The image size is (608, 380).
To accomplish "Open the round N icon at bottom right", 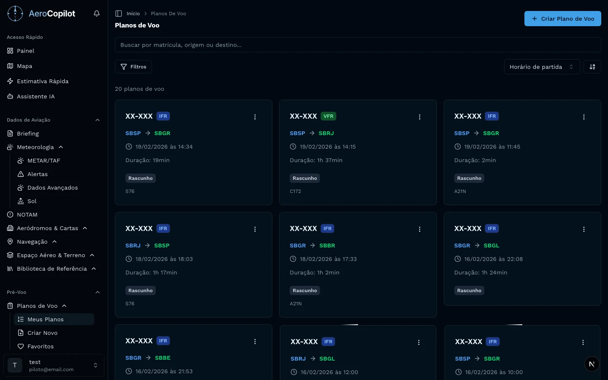I will [592, 364].
